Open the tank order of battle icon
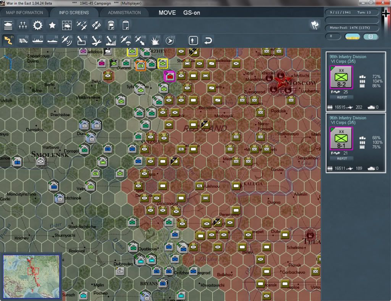 [8, 25]
